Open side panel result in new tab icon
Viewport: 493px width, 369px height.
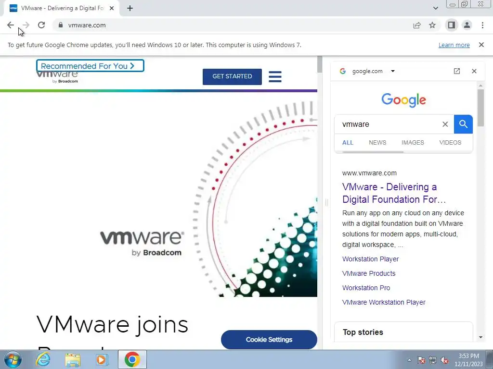point(457,71)
